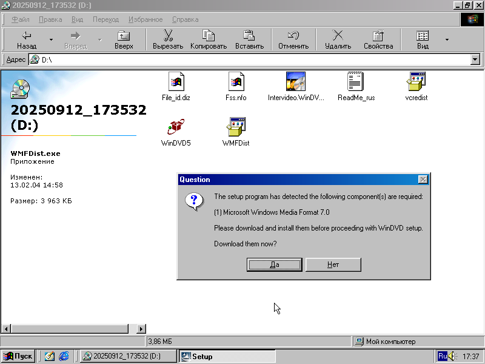The height and width of the screenshot is (364, 485).
Task: Switch to Setup taskbar button
Action: [227, 356]
